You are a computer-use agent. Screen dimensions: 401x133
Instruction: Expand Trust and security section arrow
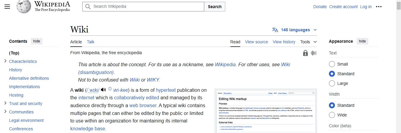tap(5, 103)
